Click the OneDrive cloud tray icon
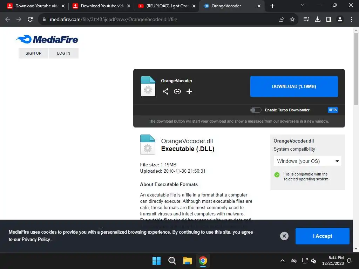Viewport: 359px width, 269px height. (x=294, y=261)
